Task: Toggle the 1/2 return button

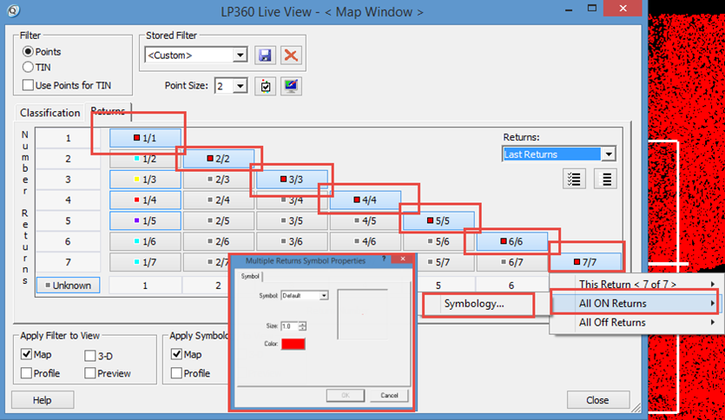Action: click(145, 159)
